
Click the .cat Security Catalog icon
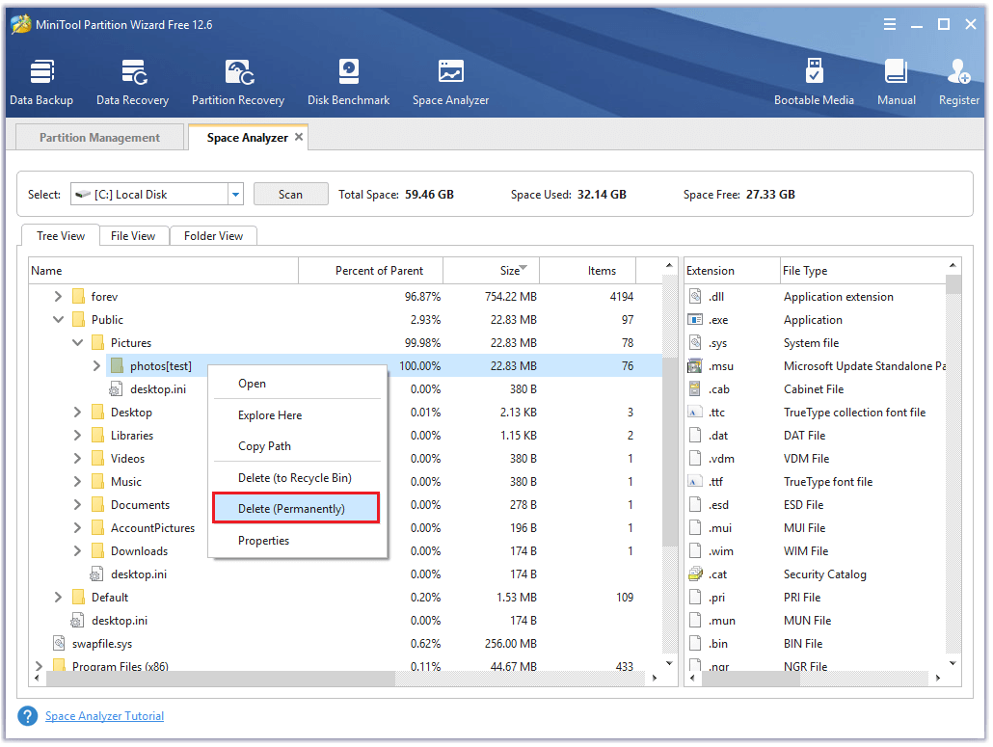click(x=695, y=574)
